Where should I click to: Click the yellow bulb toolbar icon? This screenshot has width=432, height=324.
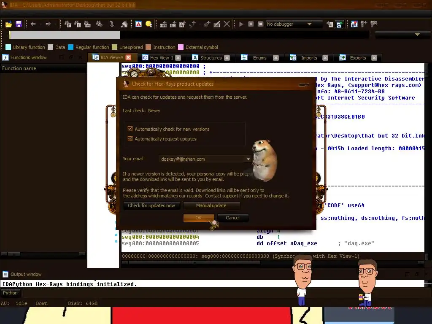[x=148, y=24]
